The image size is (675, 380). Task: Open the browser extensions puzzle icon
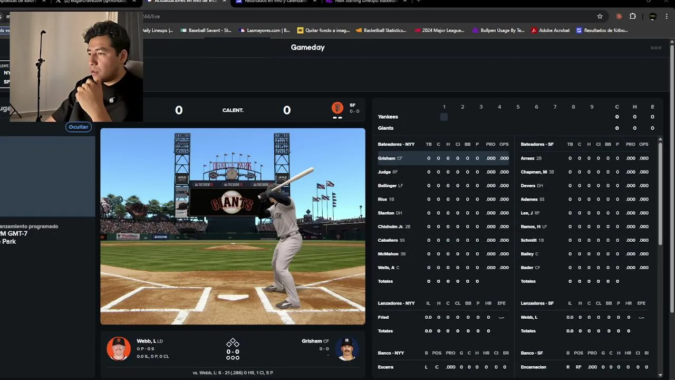(x=633, y=16)
